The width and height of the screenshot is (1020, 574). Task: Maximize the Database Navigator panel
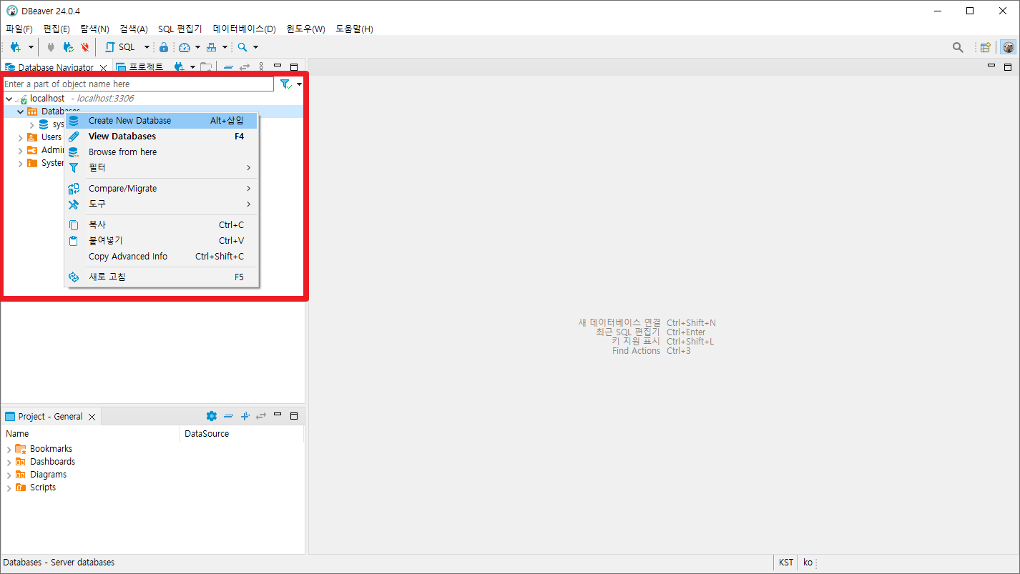(x=294, y=66)
